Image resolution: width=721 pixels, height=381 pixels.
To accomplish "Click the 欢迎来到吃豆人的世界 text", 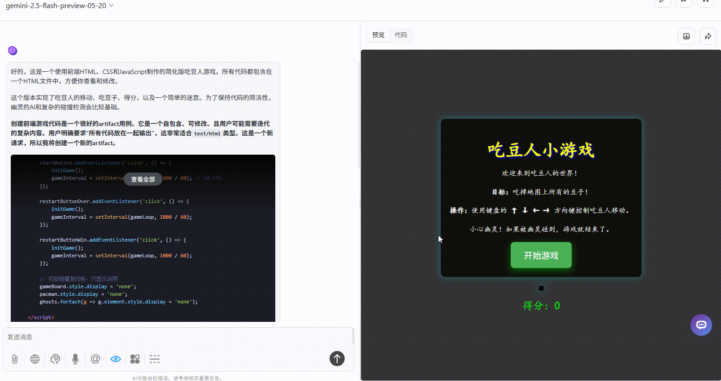I will (540, 173).
